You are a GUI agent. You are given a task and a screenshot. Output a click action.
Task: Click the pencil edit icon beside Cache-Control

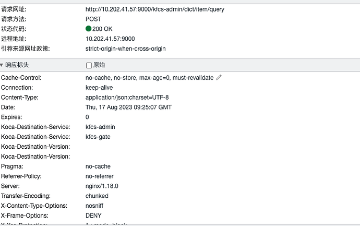pyautogui.click(x=219, y=78)
